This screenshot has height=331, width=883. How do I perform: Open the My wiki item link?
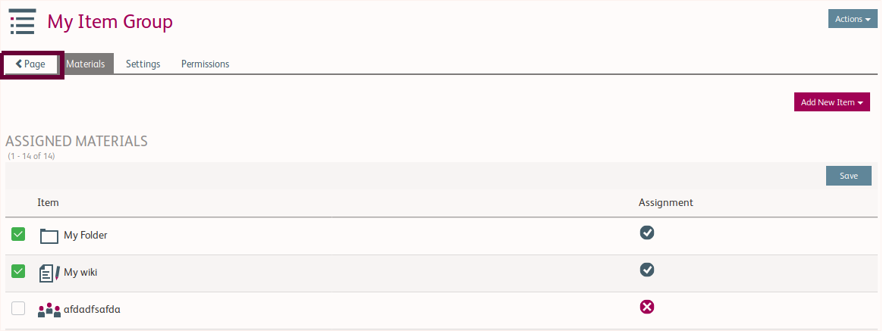[x=80, y=273]
